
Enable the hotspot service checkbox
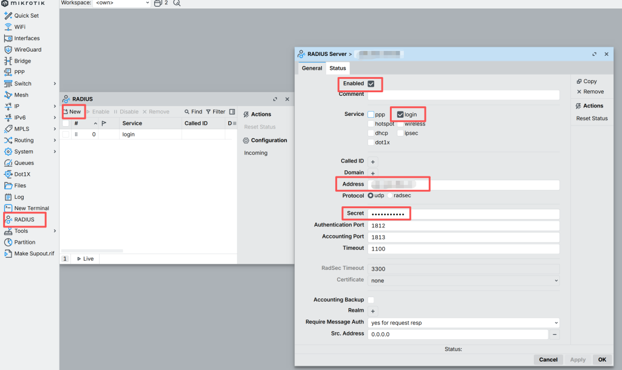coord(371,124)
